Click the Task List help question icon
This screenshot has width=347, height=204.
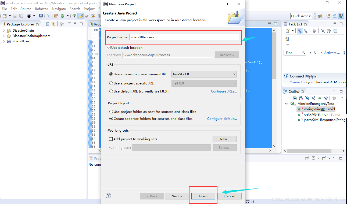coord(345,53)
